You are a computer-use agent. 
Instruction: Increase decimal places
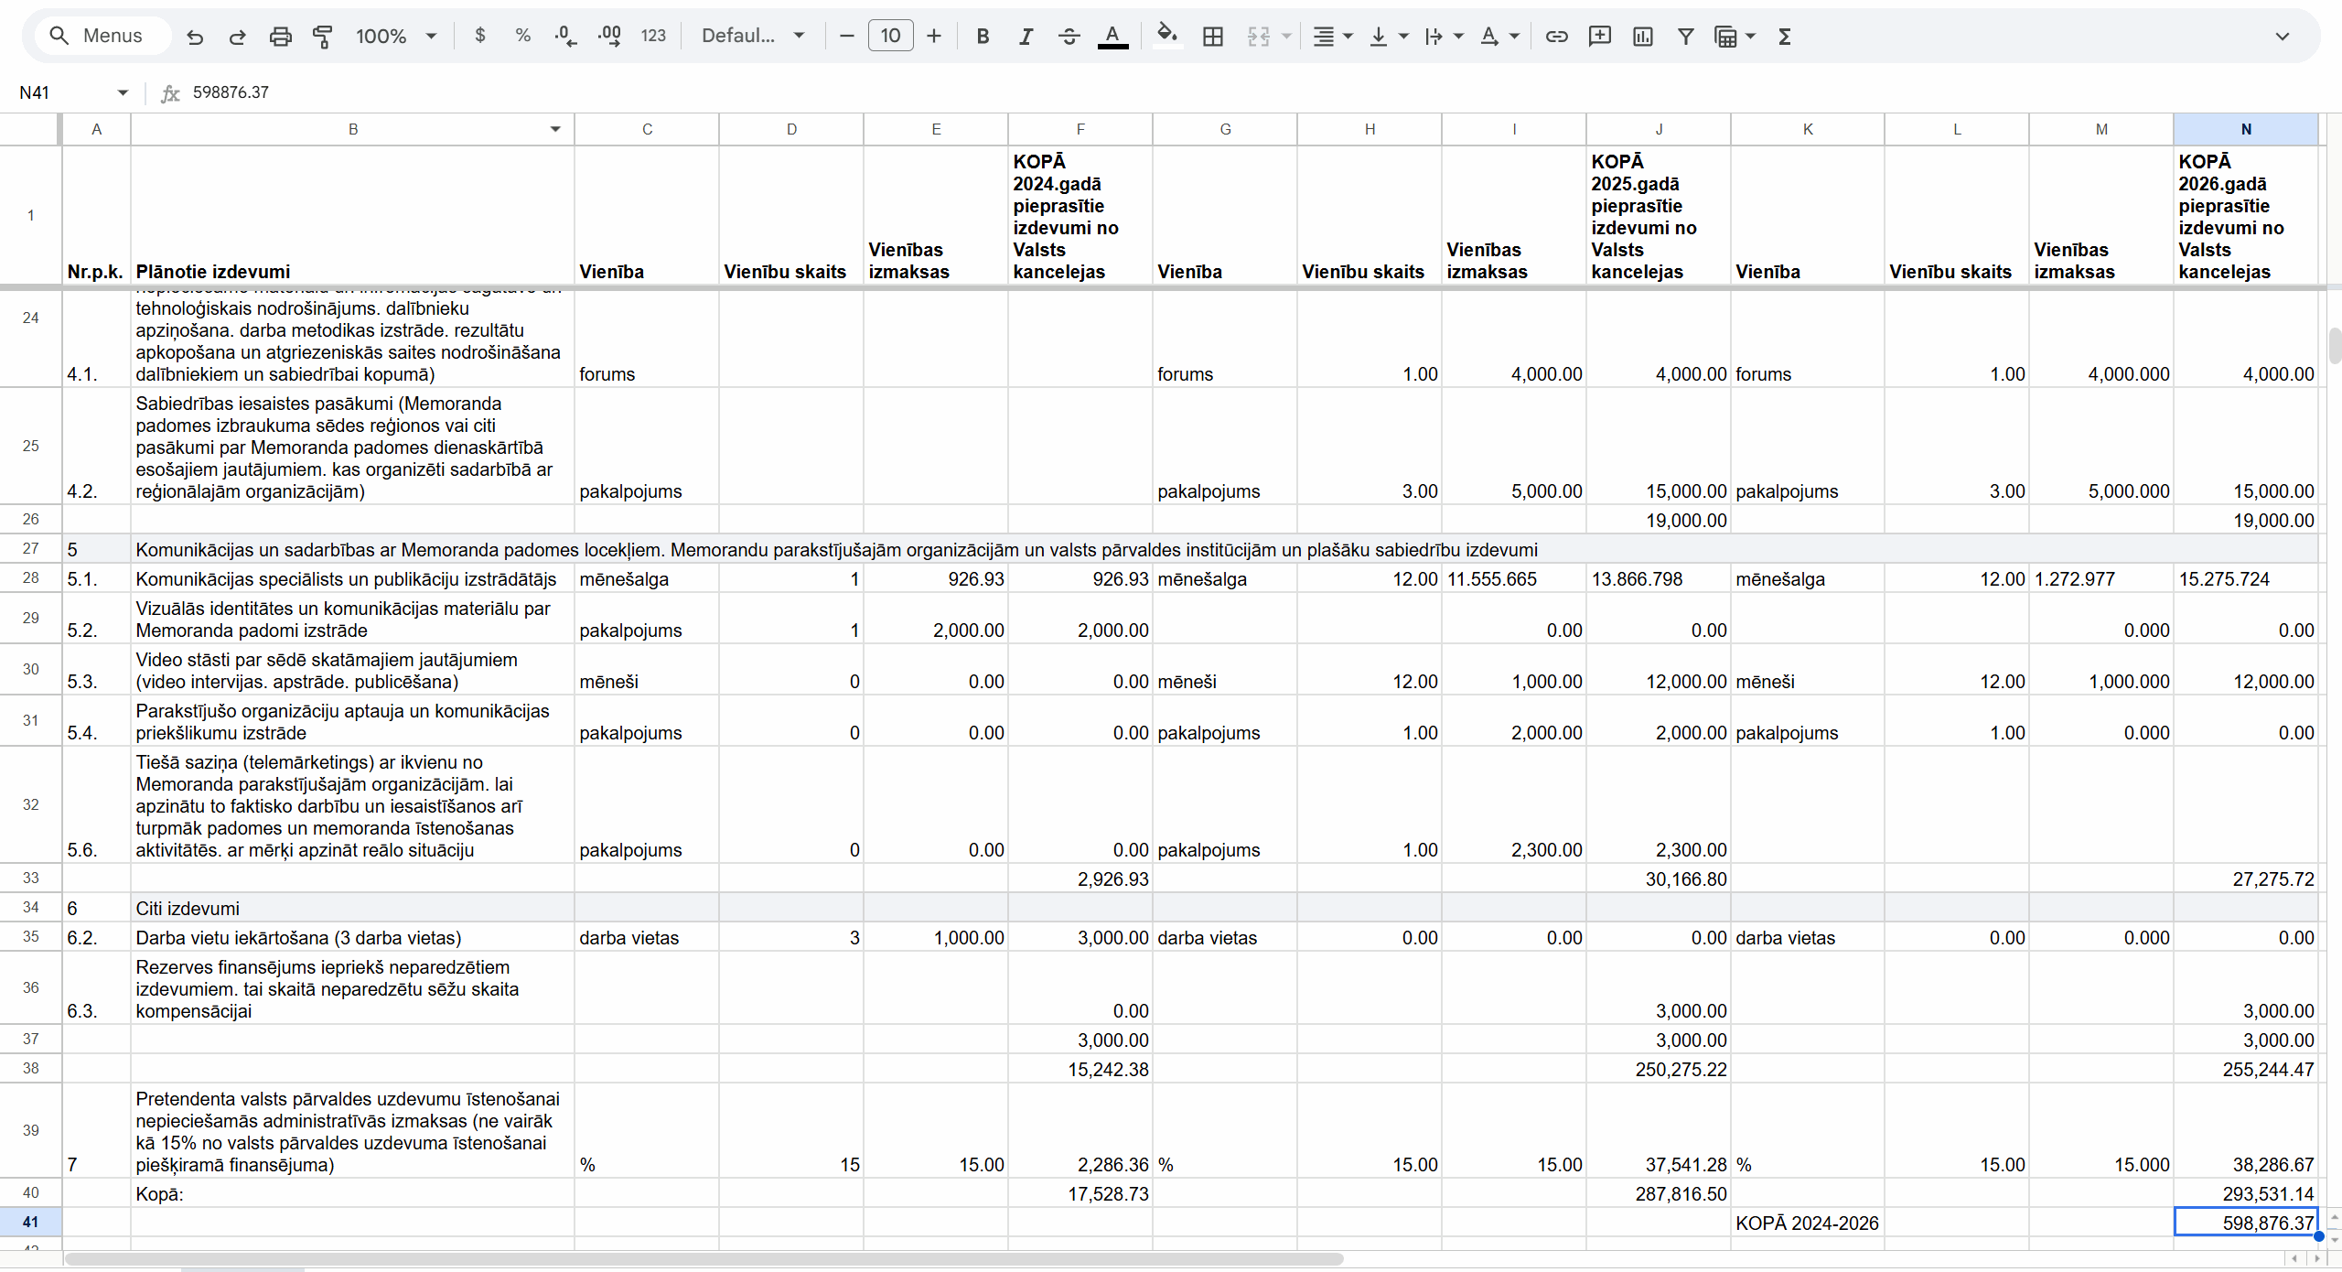[609, 36]
